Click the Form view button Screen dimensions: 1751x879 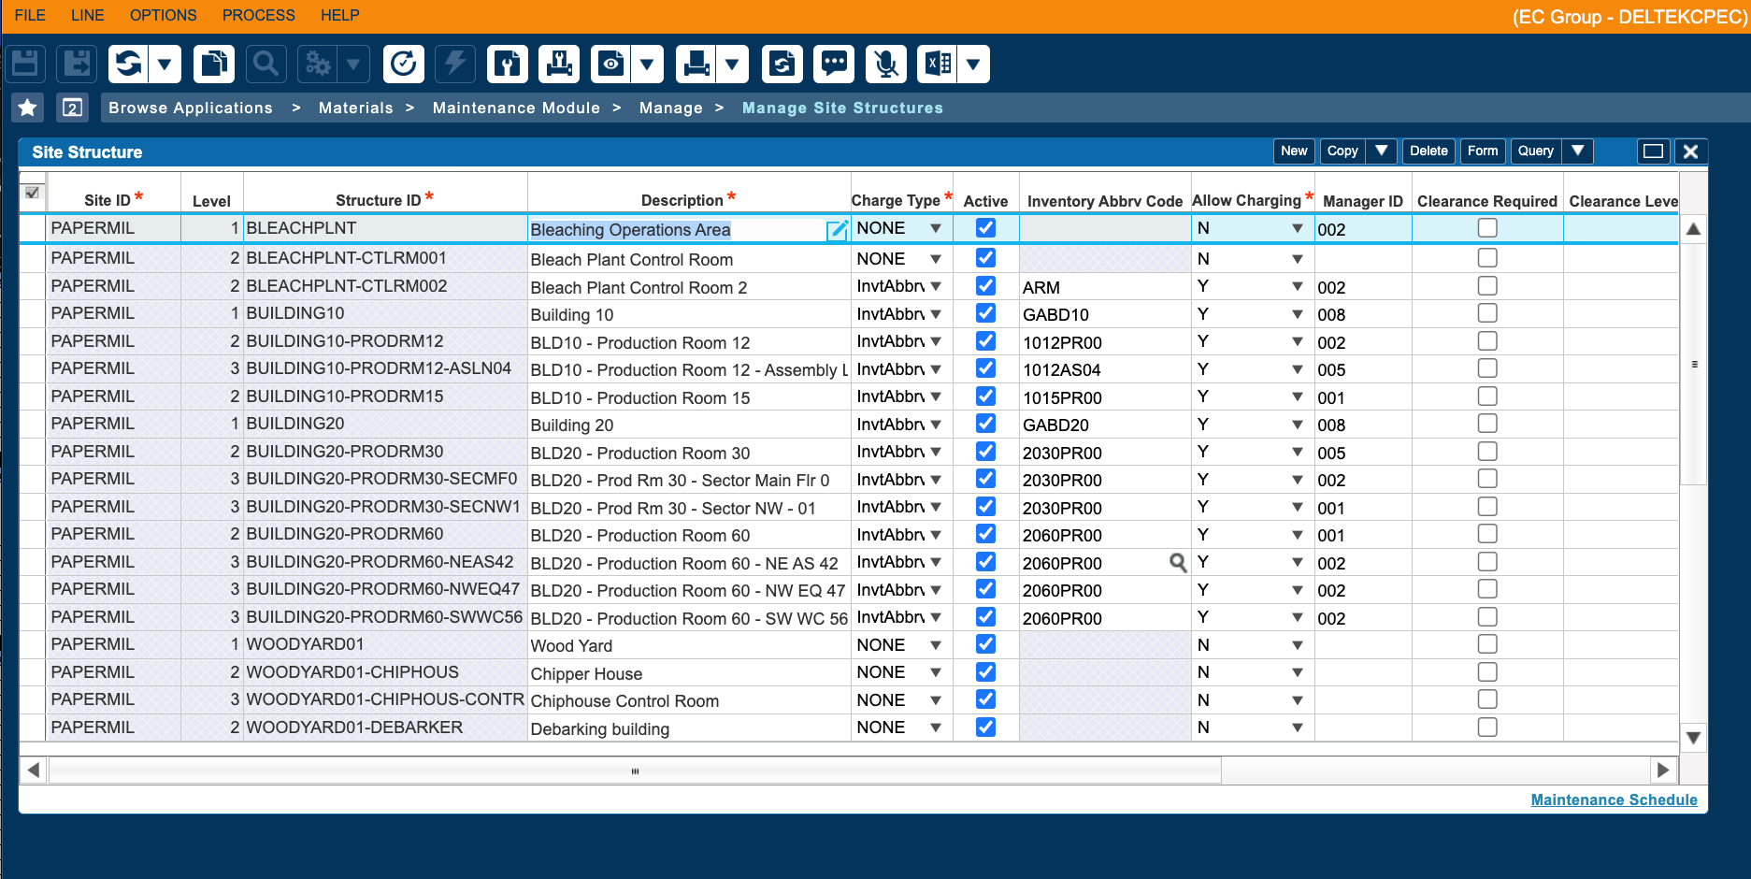point(1483,151)
